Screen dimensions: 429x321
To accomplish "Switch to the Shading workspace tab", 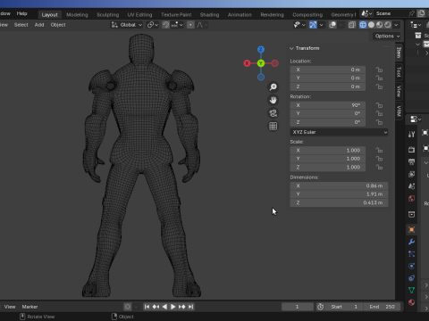I will point(209,14).
